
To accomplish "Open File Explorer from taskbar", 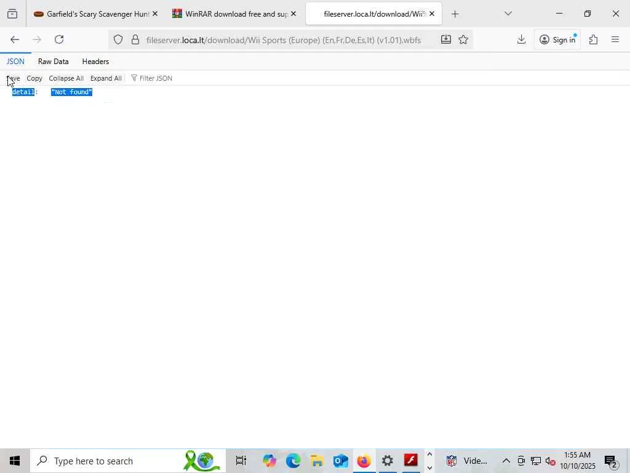I will 317,461.
